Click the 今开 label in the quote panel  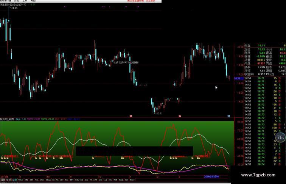point(269,49)
